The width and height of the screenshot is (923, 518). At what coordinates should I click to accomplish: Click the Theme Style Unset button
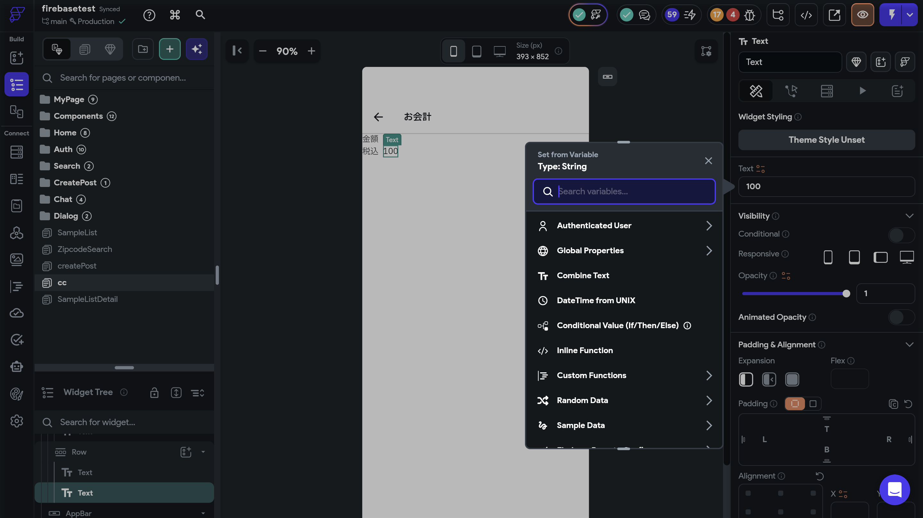click(x=826, y=140)
